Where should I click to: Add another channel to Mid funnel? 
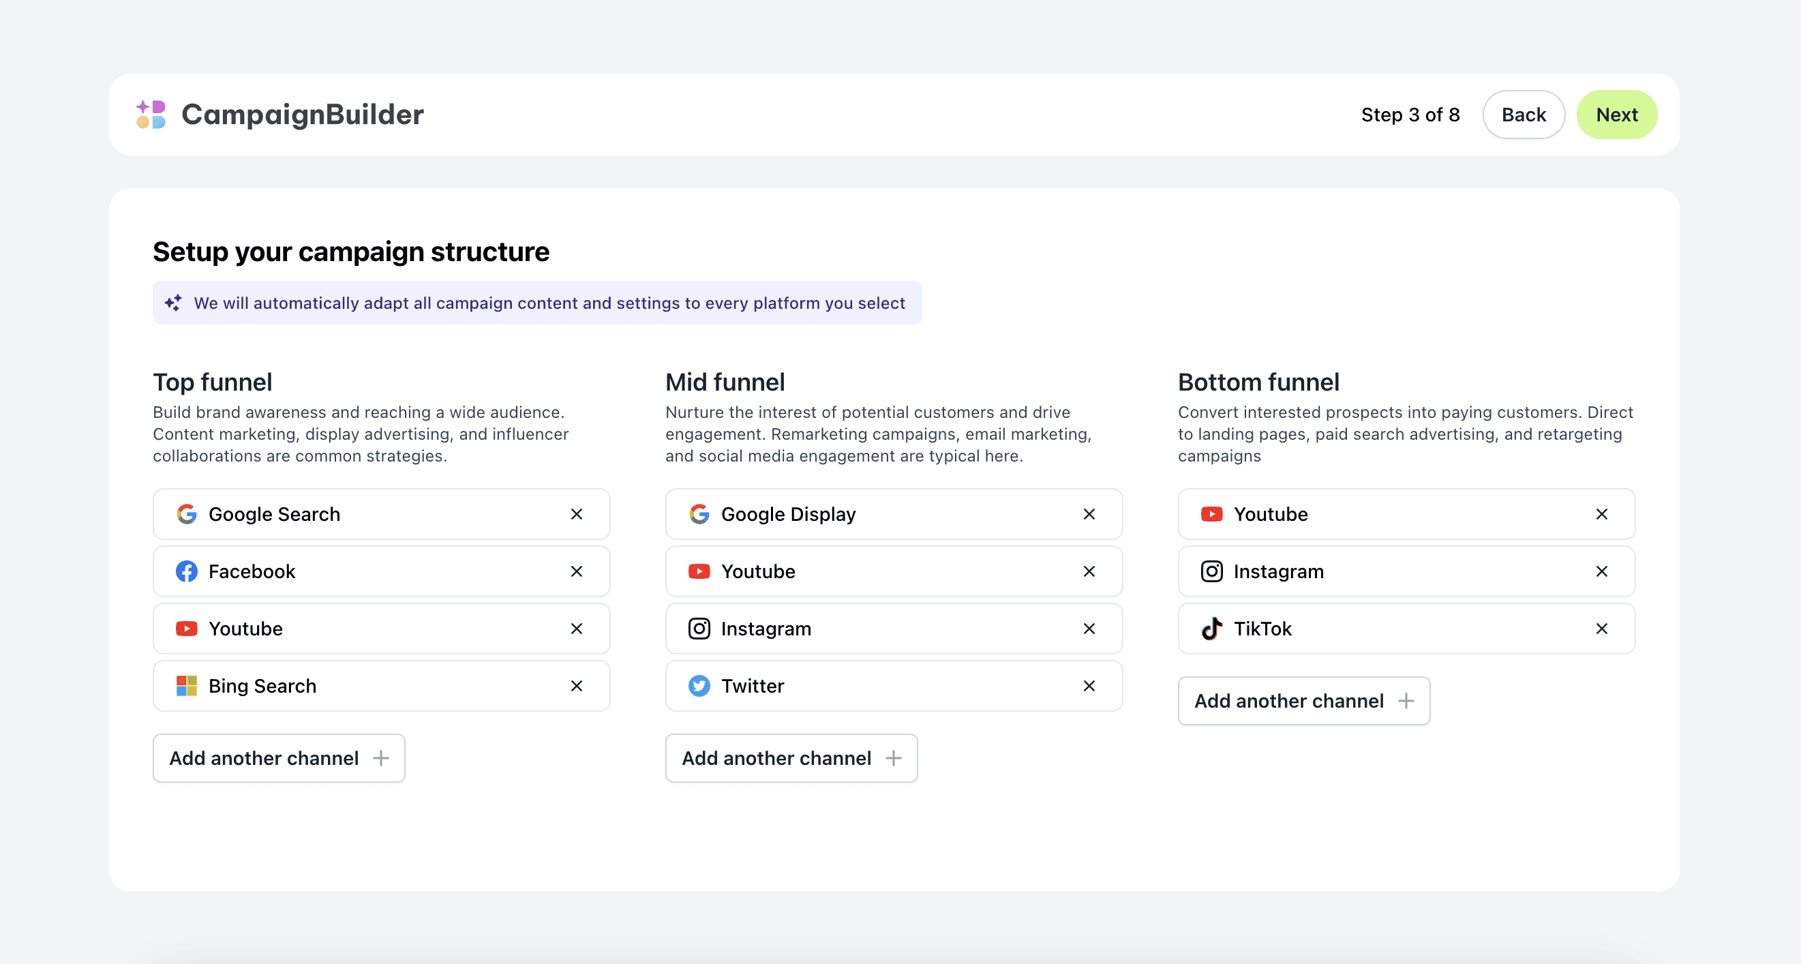pos(894,758)
